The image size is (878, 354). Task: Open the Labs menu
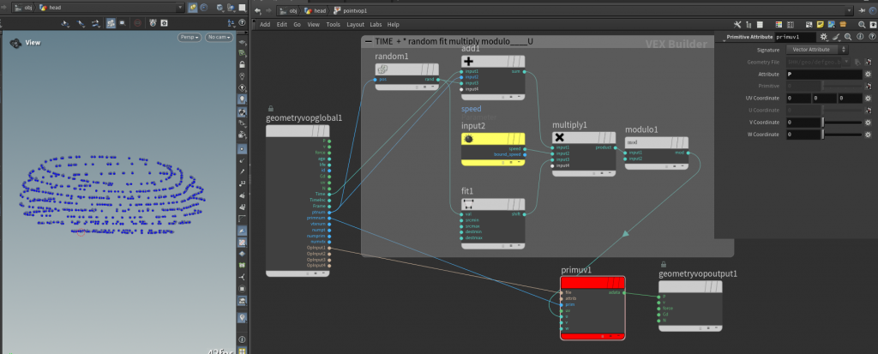(375, 24)
